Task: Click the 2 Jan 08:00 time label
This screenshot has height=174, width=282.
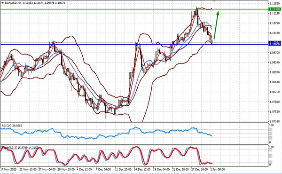Action: click(218, 169)
